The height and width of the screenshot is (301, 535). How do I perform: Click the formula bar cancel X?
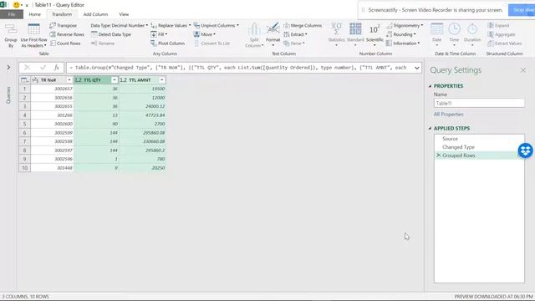[28, 68]
